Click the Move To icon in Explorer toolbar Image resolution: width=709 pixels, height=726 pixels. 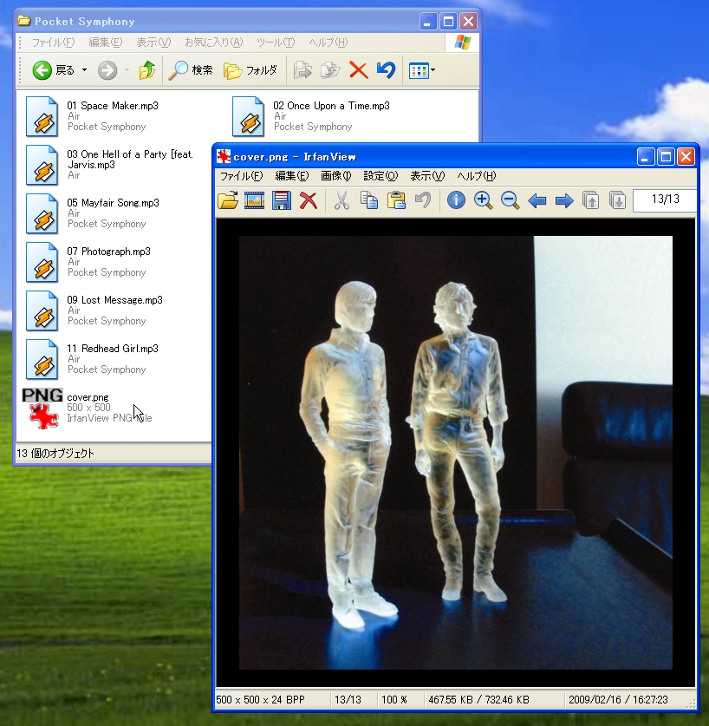[x=303, y=70]
